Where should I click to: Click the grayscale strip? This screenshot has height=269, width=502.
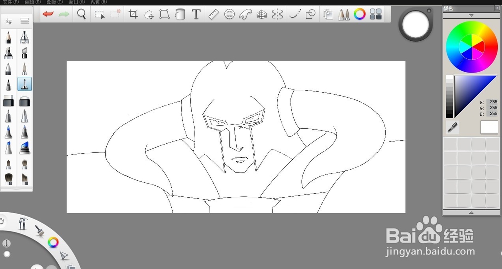click(449, 97)
